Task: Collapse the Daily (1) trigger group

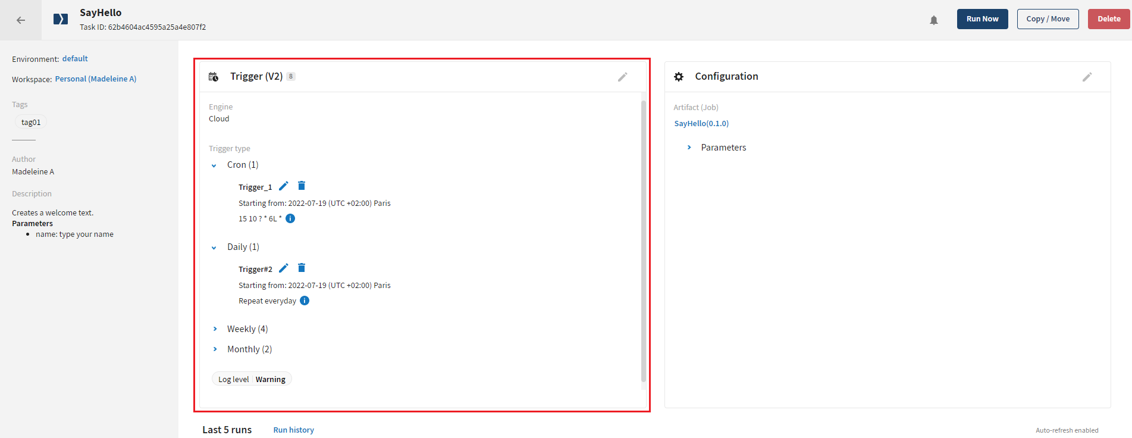Action: [214, 248]
